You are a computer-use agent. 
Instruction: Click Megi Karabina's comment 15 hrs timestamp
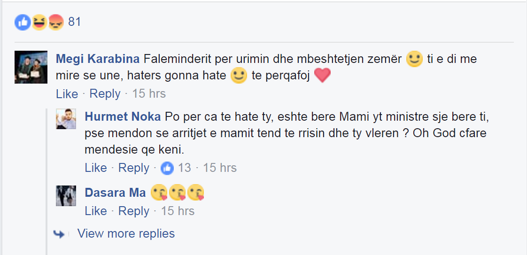149,93
